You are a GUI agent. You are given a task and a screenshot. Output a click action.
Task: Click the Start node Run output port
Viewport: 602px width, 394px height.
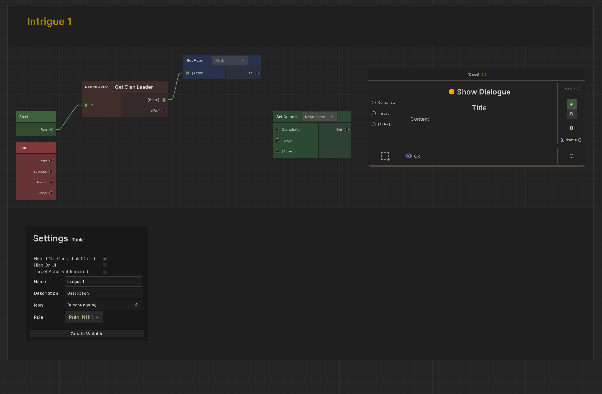click(x=51, y=129)
